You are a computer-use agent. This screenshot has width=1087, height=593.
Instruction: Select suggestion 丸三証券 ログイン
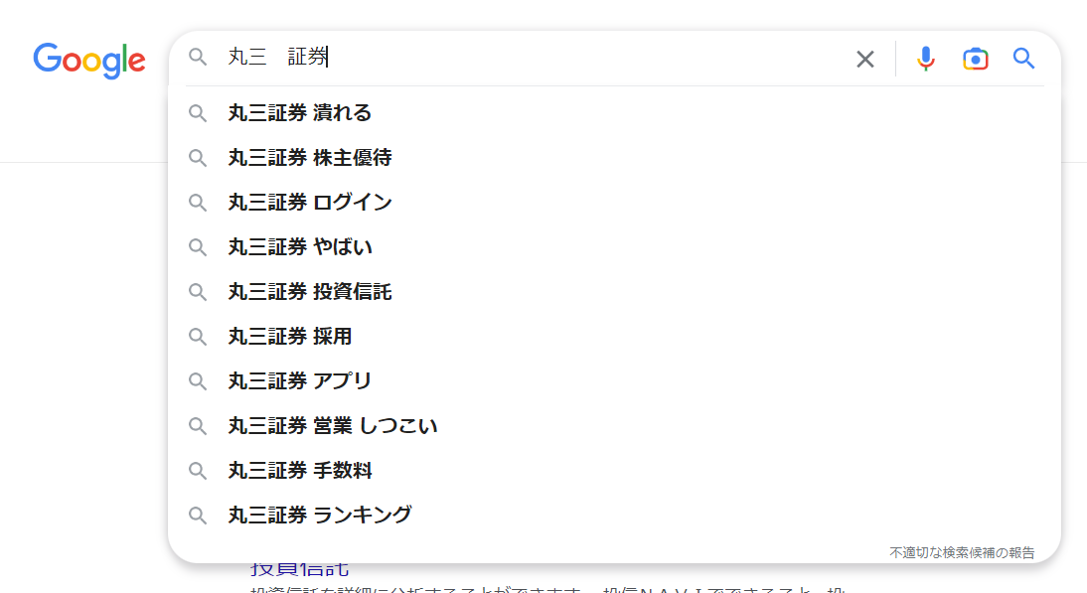pos(614,203)
